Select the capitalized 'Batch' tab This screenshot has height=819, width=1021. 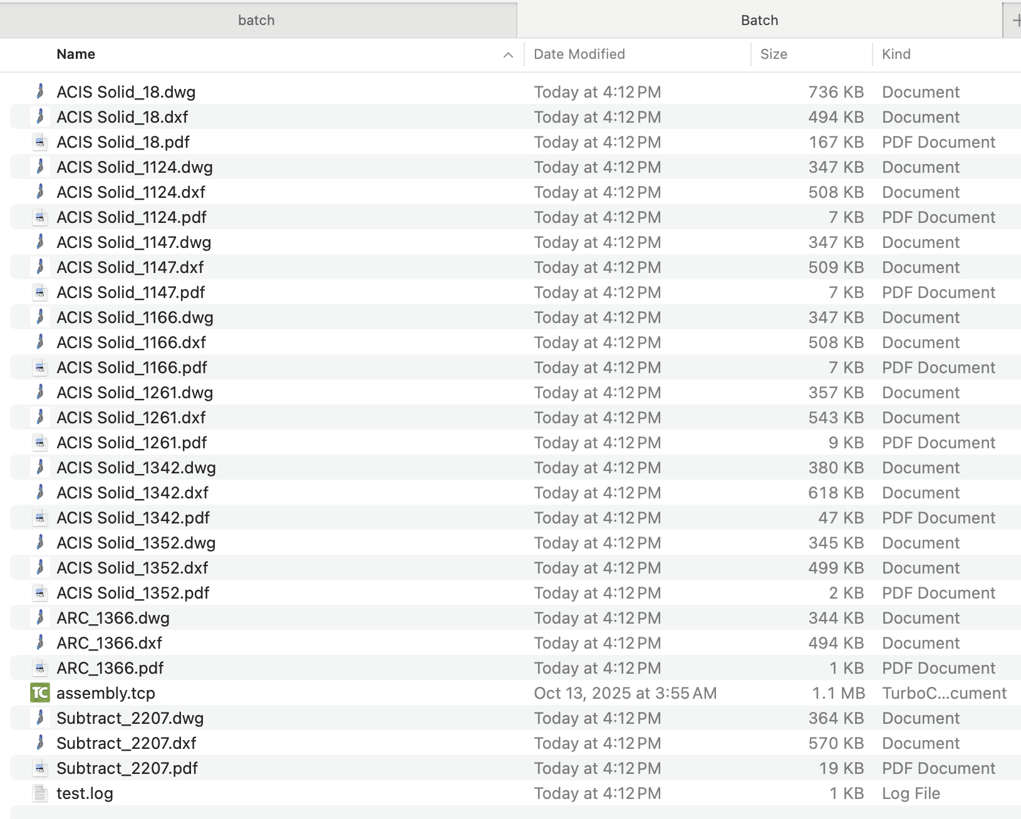point(759,21)
